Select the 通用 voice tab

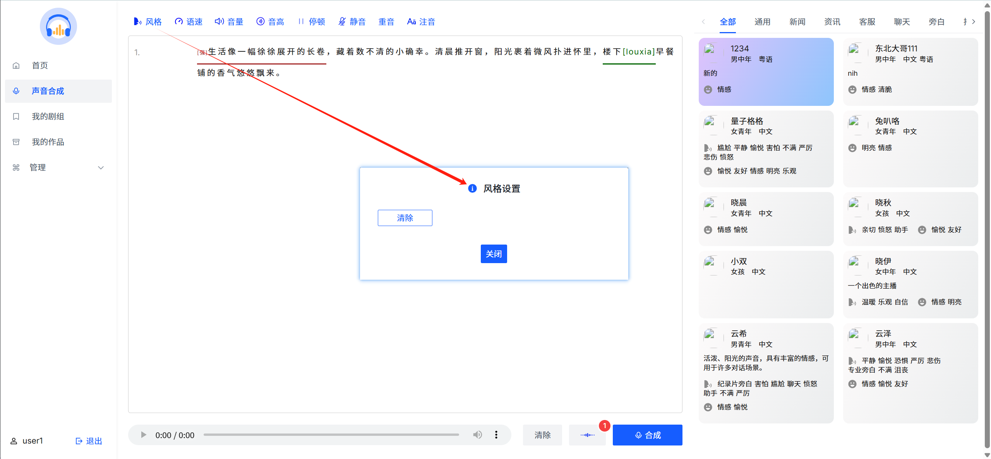point(763,22)
